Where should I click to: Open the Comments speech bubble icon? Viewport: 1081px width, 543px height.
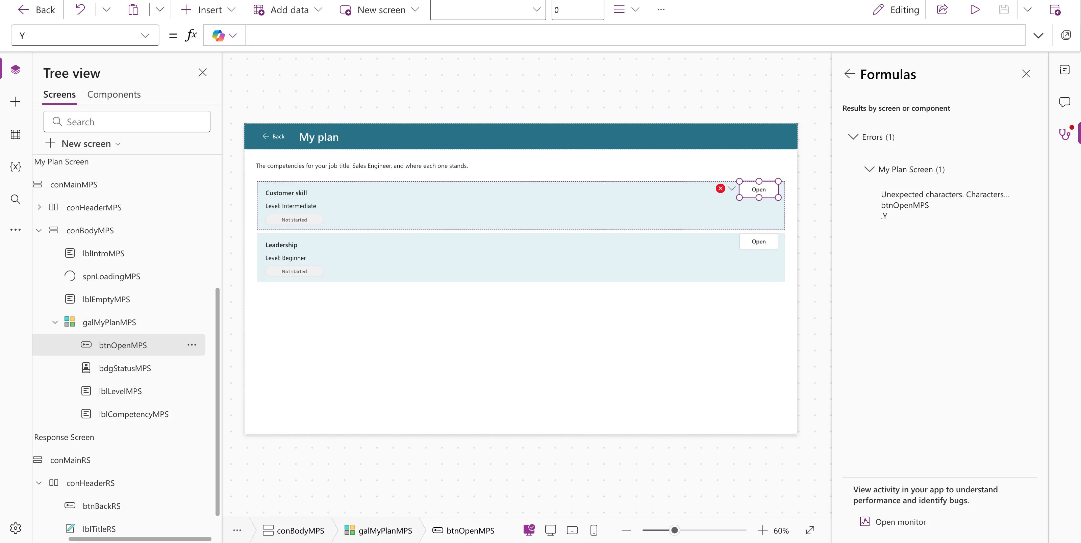coord(1065,102)
